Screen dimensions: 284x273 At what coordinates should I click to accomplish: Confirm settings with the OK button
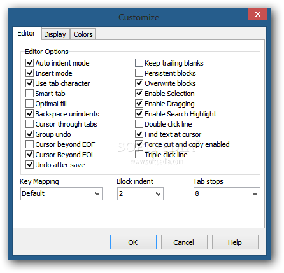click(133, 242)
